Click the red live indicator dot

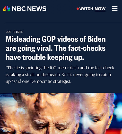click(x=78, y=9)
